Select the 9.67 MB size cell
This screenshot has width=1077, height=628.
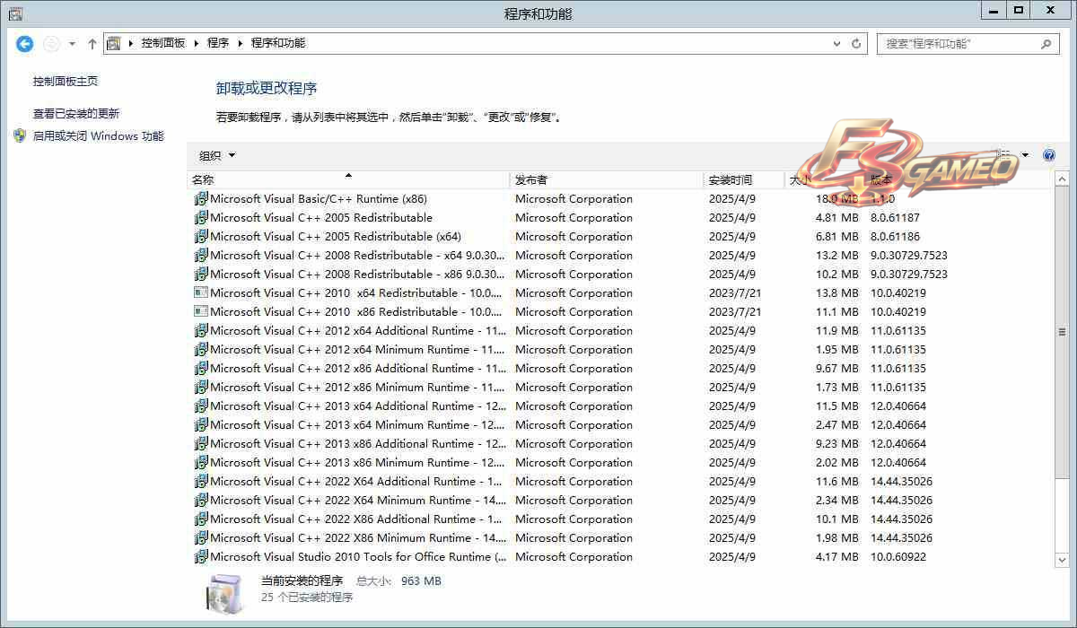click(836, 369)
